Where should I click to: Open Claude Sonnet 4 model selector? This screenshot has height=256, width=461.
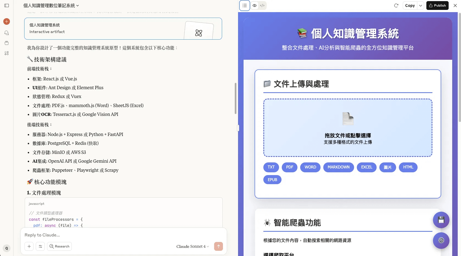[x=192, y=246]
